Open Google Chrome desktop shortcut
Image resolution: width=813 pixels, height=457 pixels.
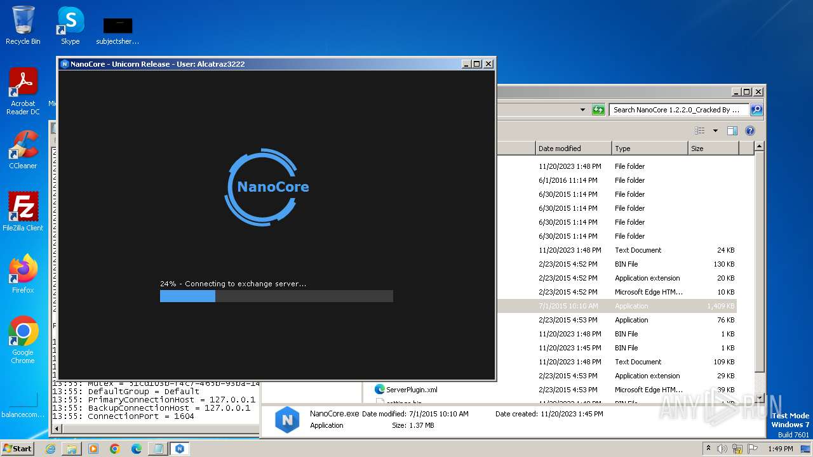coord(23,340)
